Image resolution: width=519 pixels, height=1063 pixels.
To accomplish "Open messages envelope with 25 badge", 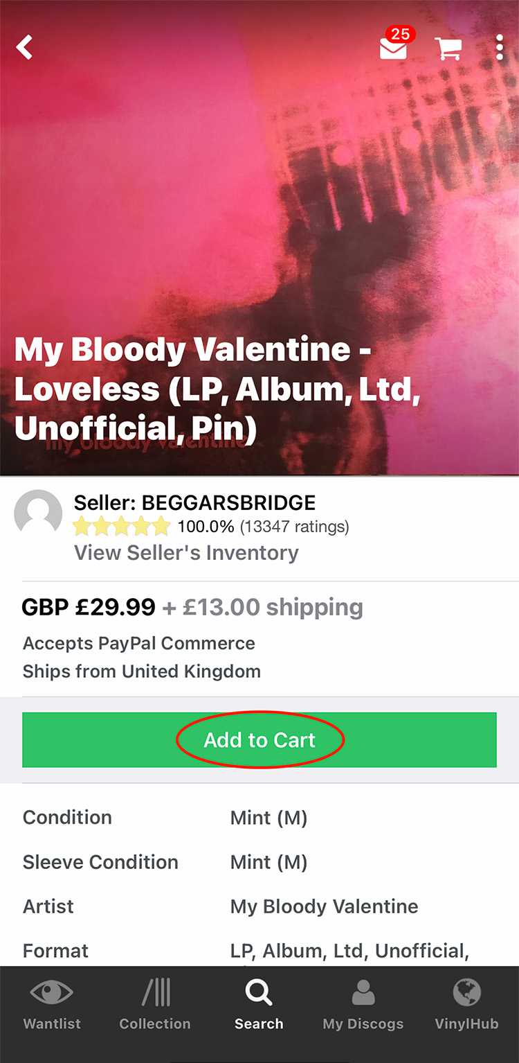I will click(394, 47).
